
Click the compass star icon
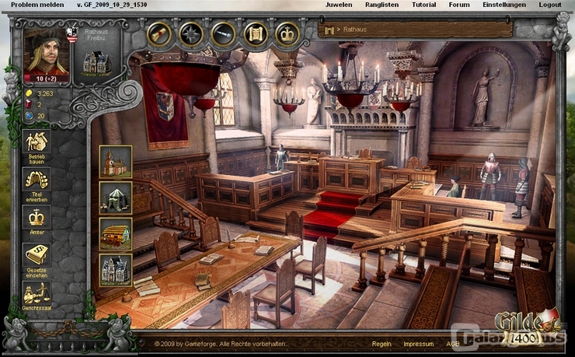tap(191, 33)
